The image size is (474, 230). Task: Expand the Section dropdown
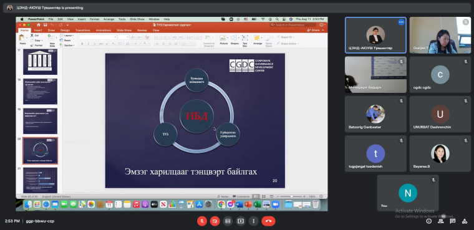(x=67, y=46)
